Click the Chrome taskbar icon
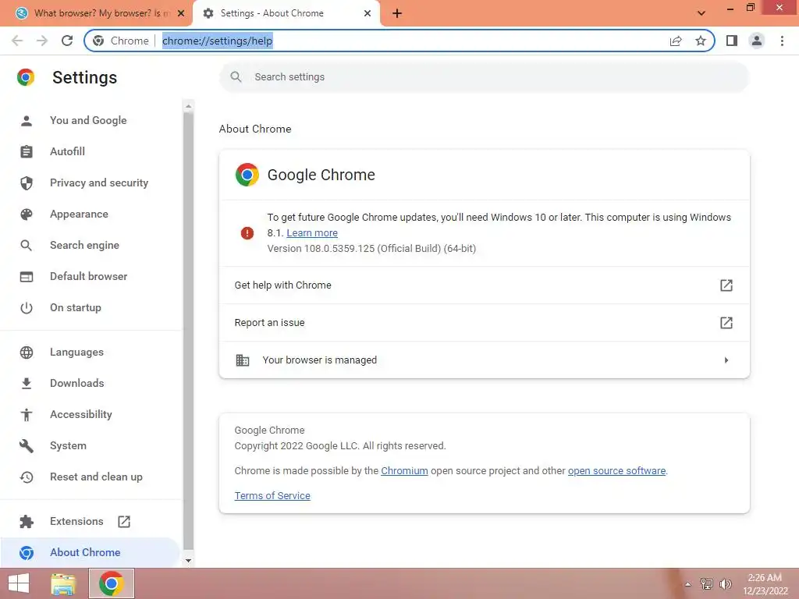Image resolution: width=799 pixels, height=599 pixels. pos(112,583)
